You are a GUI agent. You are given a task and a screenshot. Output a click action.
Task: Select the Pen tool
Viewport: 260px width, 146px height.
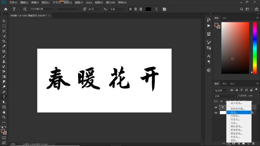click(4, 92)
